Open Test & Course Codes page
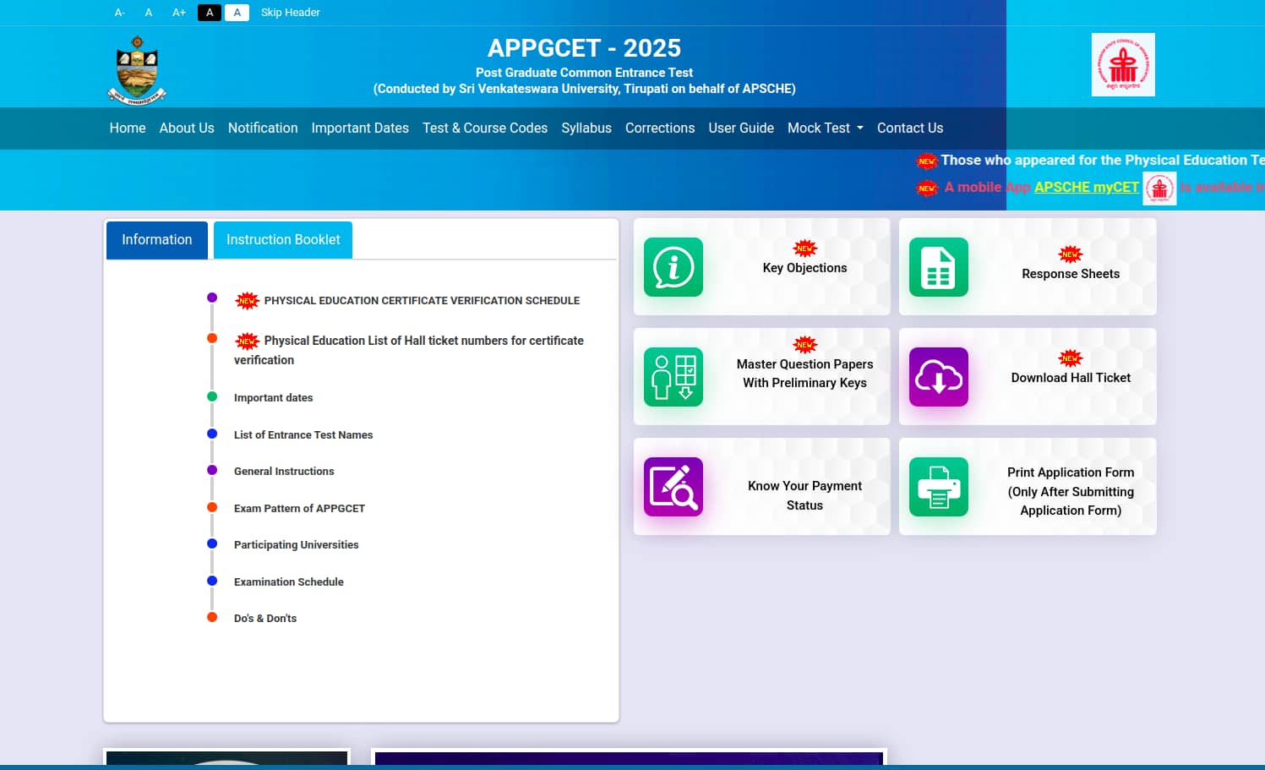This screenshot has width=1265, height=770. click(485, 128)
